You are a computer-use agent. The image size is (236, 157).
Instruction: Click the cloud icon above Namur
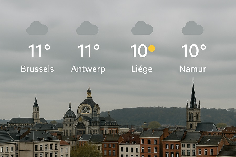(x=192, y=28)
